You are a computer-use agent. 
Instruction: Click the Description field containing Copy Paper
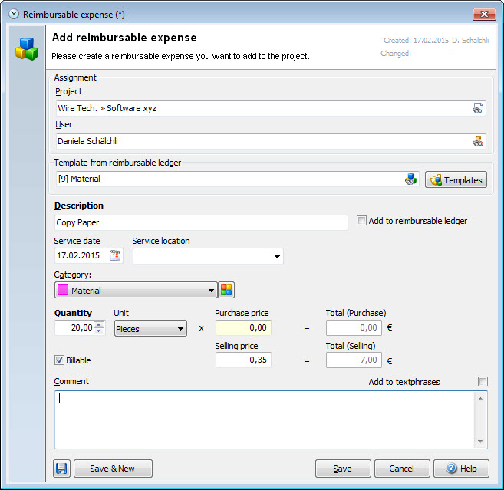[x=201, y=222]
